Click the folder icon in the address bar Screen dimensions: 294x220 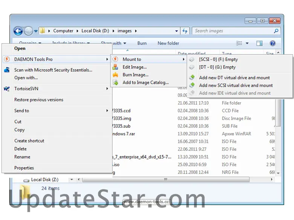coord(43,31)
